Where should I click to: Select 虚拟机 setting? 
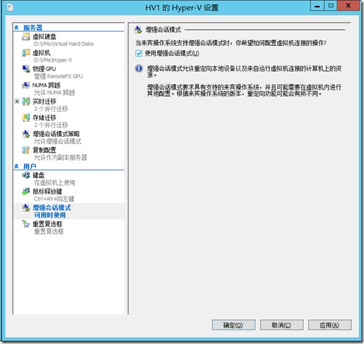[x=41, y=53]
